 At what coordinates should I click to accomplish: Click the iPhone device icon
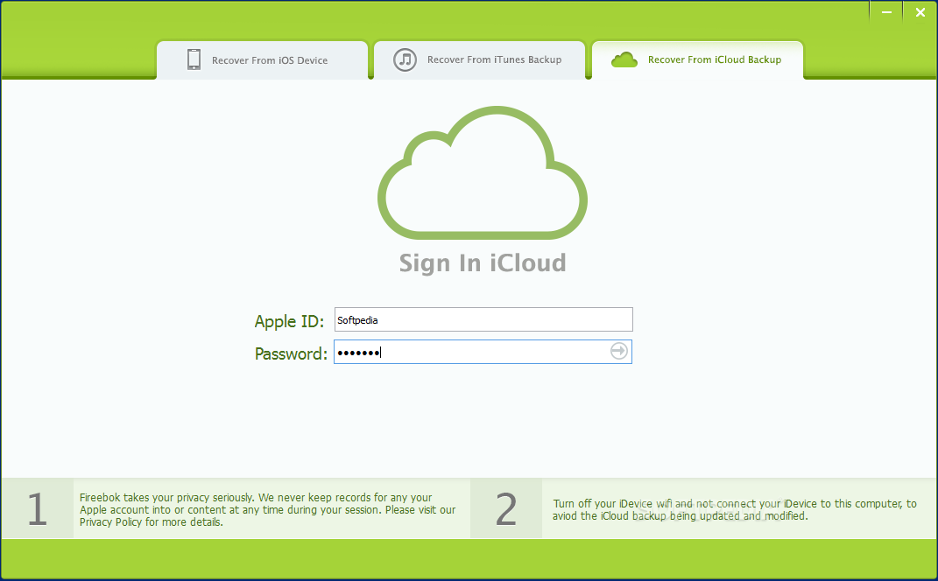click(x=194, y=59)
